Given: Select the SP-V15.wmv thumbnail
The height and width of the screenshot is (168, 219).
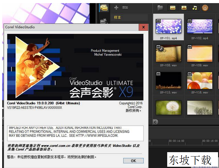Looking at the screenshot, I should pyautogui.click(x=168, y=81).
